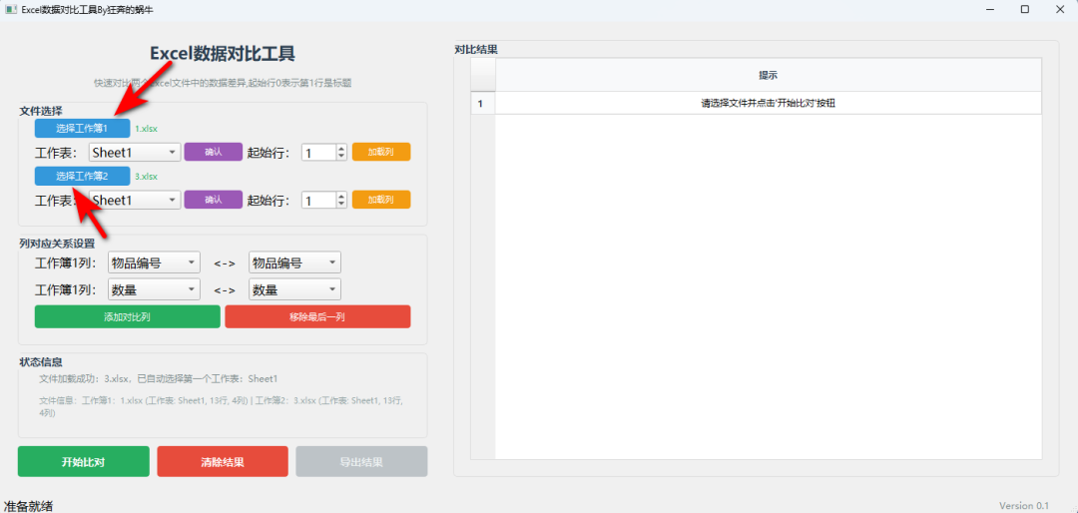Click the 3.xlsx file name label
The width and height of the screenshot is (1078, 513).
click(146, 176)
